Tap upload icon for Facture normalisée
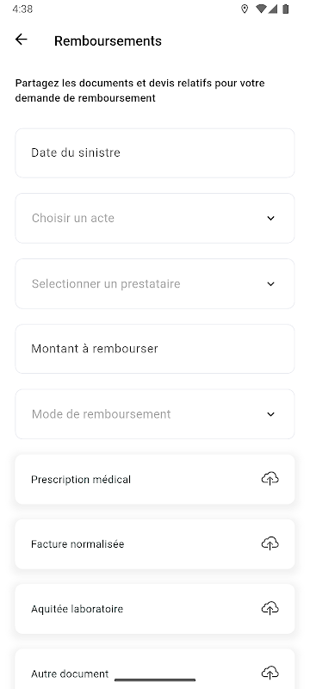This screenshot has width=310, height=689. (270, 543)
